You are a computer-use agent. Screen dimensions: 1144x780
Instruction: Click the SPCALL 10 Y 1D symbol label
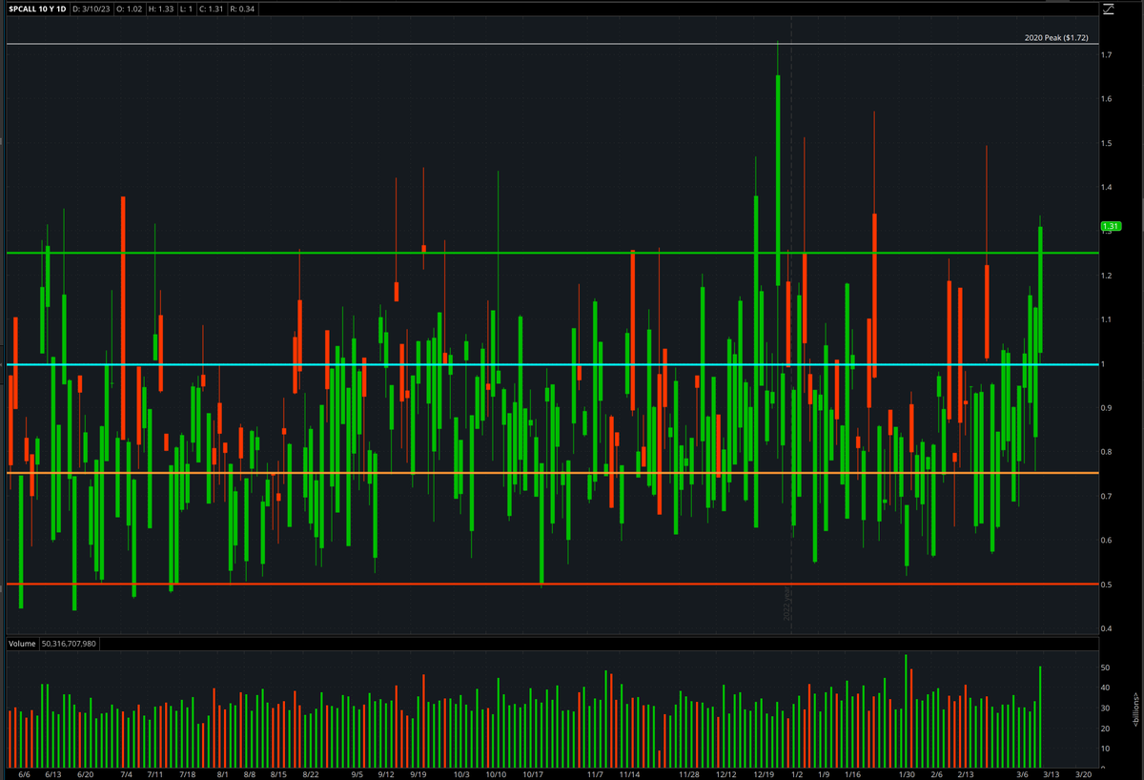pos(38,9)
